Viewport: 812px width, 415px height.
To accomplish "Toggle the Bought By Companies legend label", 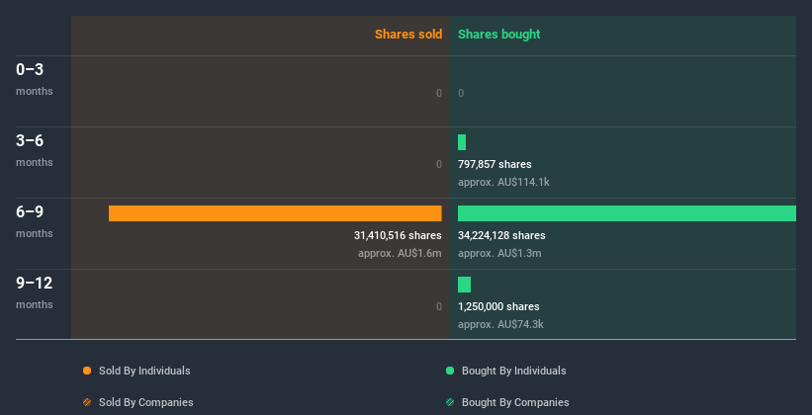I will (515, 402).
